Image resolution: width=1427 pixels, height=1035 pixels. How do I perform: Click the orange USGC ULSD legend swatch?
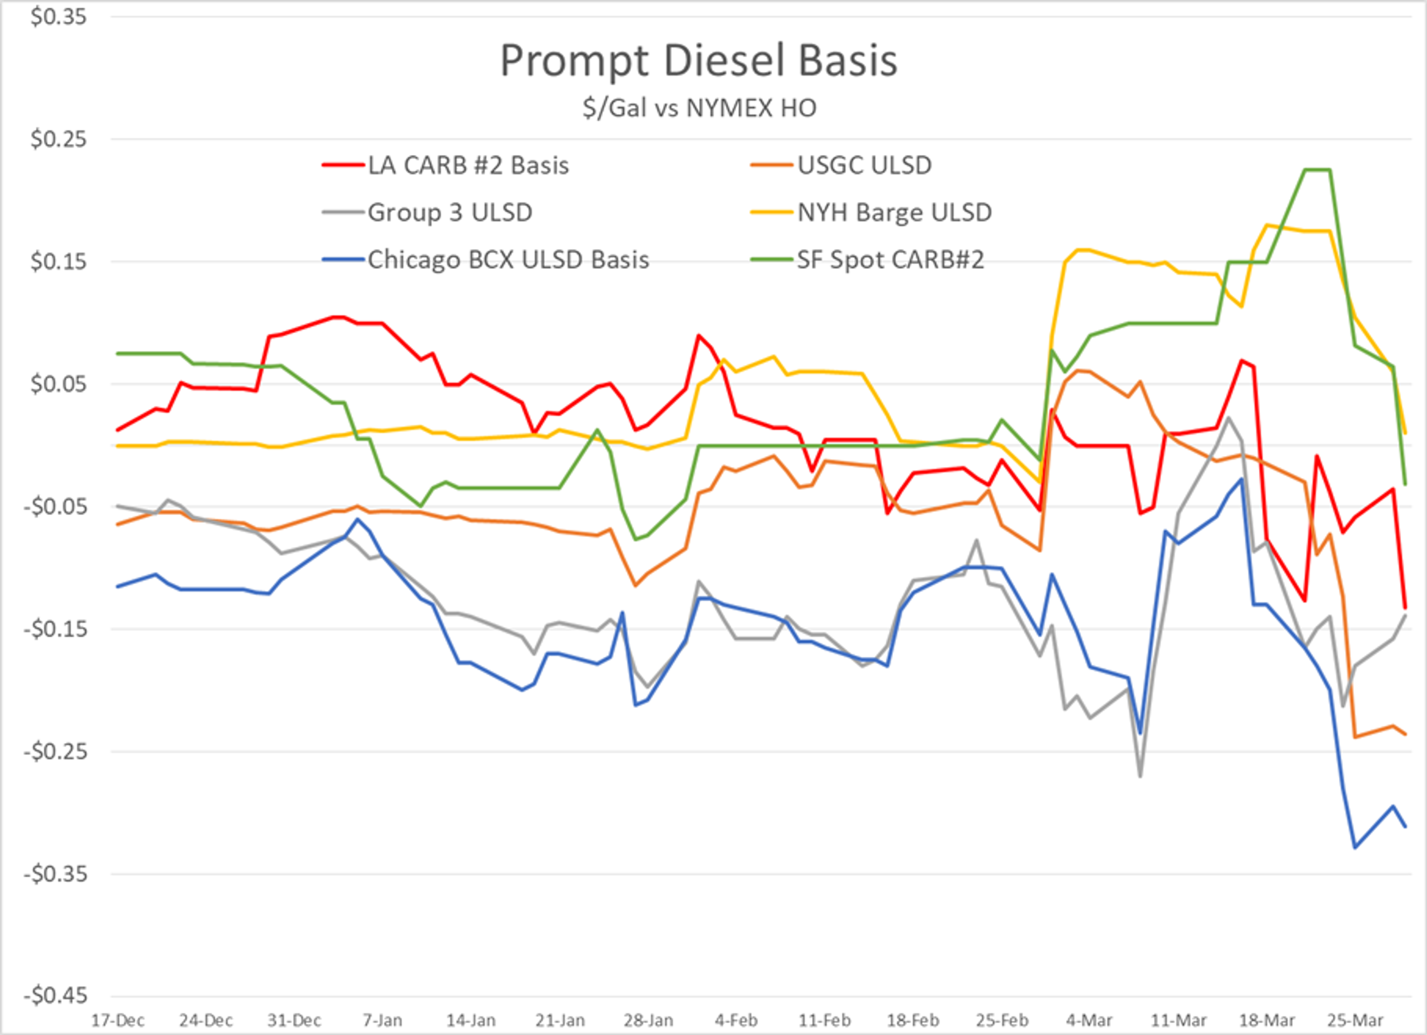(x=771, y=165)
